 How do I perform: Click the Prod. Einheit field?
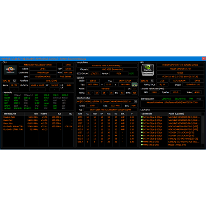click(x=66, y=77)
